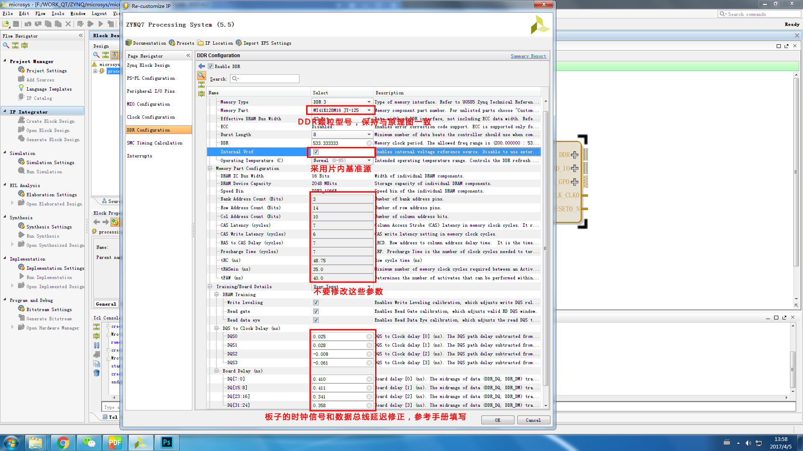Viewport: 803px width, 451px height.
Task: Open the Tools menu
Action: pyautogui.click(x=58, y=14)
